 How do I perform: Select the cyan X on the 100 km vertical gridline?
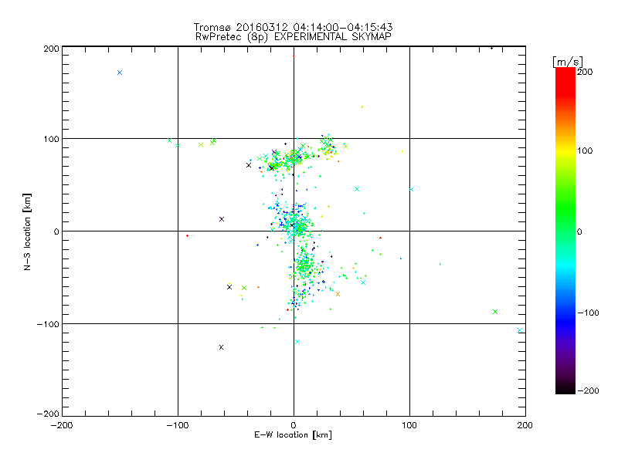[411, 189]
